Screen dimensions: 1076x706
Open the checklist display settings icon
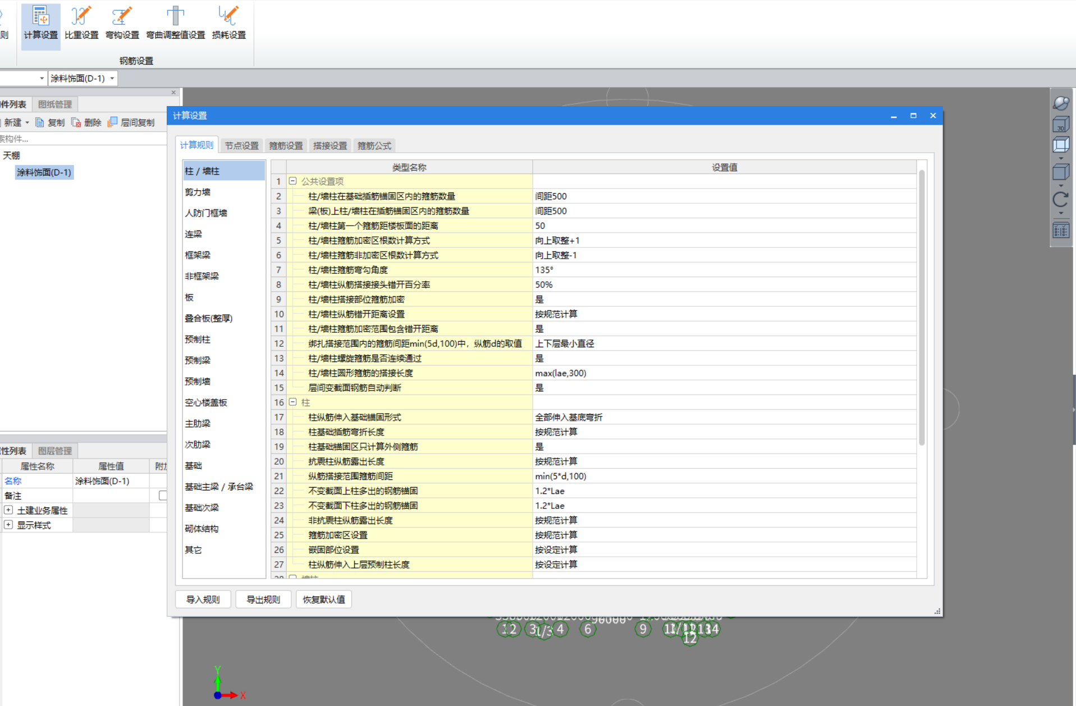click(1061, 230)
